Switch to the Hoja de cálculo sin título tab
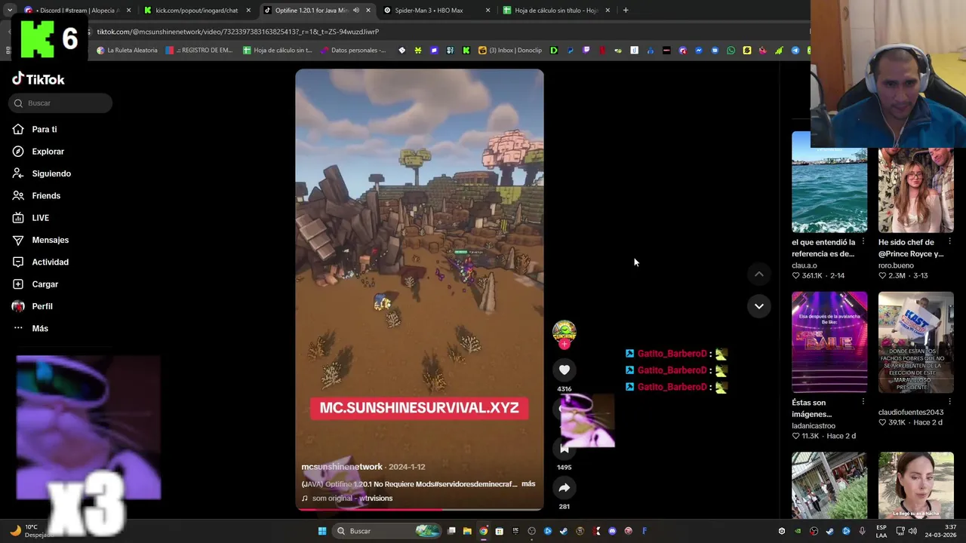966x543 pixels. pyautogui.click(x=556, y=11)
